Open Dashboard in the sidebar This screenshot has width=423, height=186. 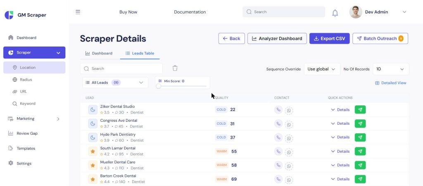tap(26, 37)
